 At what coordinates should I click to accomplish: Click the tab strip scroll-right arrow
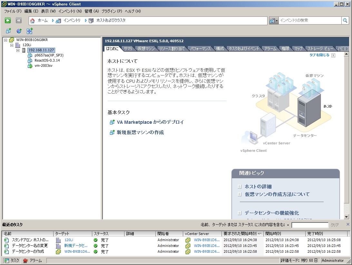pyautogui.click(x=347, y=49)
